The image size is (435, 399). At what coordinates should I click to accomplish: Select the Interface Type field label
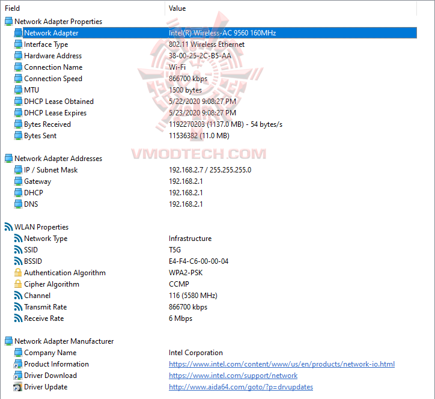pyautogui.click(x=46, y=44)
